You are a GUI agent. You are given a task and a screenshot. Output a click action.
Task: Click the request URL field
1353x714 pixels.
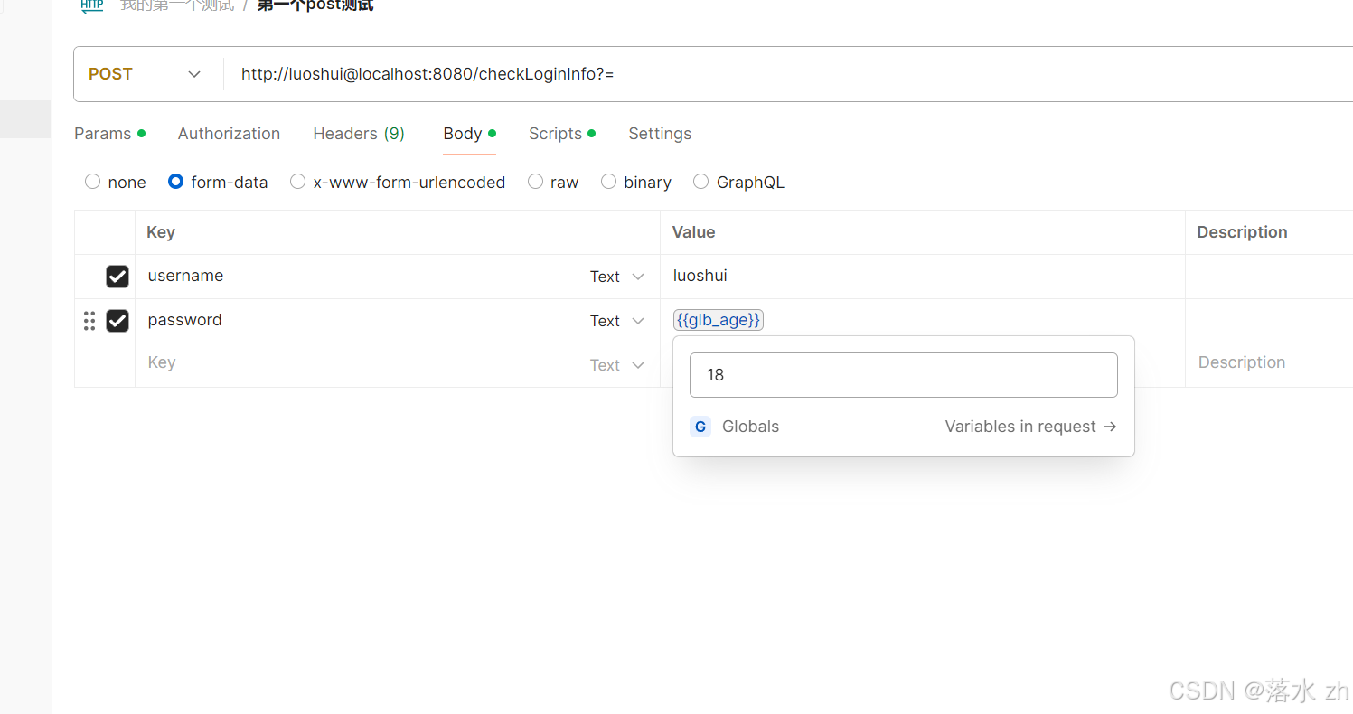(x=786, y=74)
